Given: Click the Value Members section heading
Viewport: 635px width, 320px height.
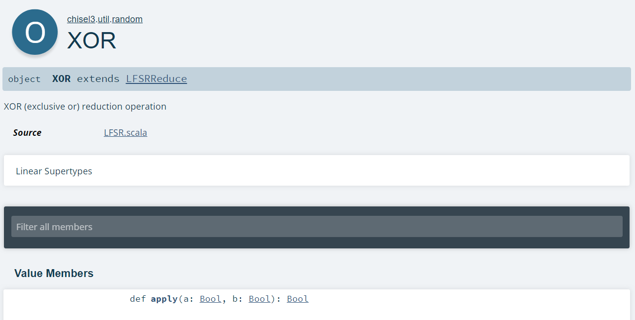Looking at the screenshot, I should [x=54, y=273].
